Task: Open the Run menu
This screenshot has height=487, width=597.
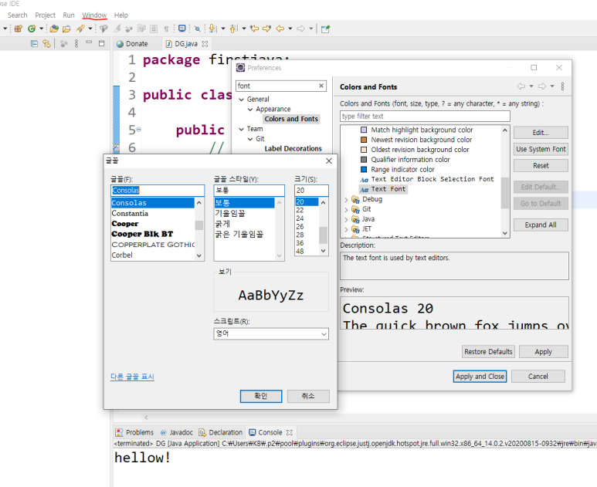Action: pyautogui.click(x=69, y=15)
